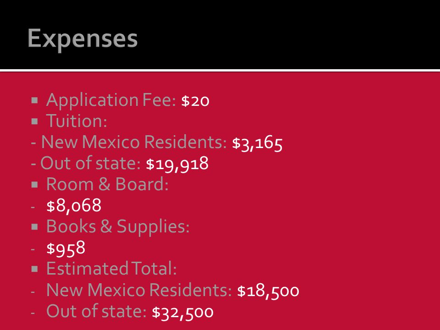440x330 pixels.
Task: Click the Expenses slide title
Action: [82, 39]
